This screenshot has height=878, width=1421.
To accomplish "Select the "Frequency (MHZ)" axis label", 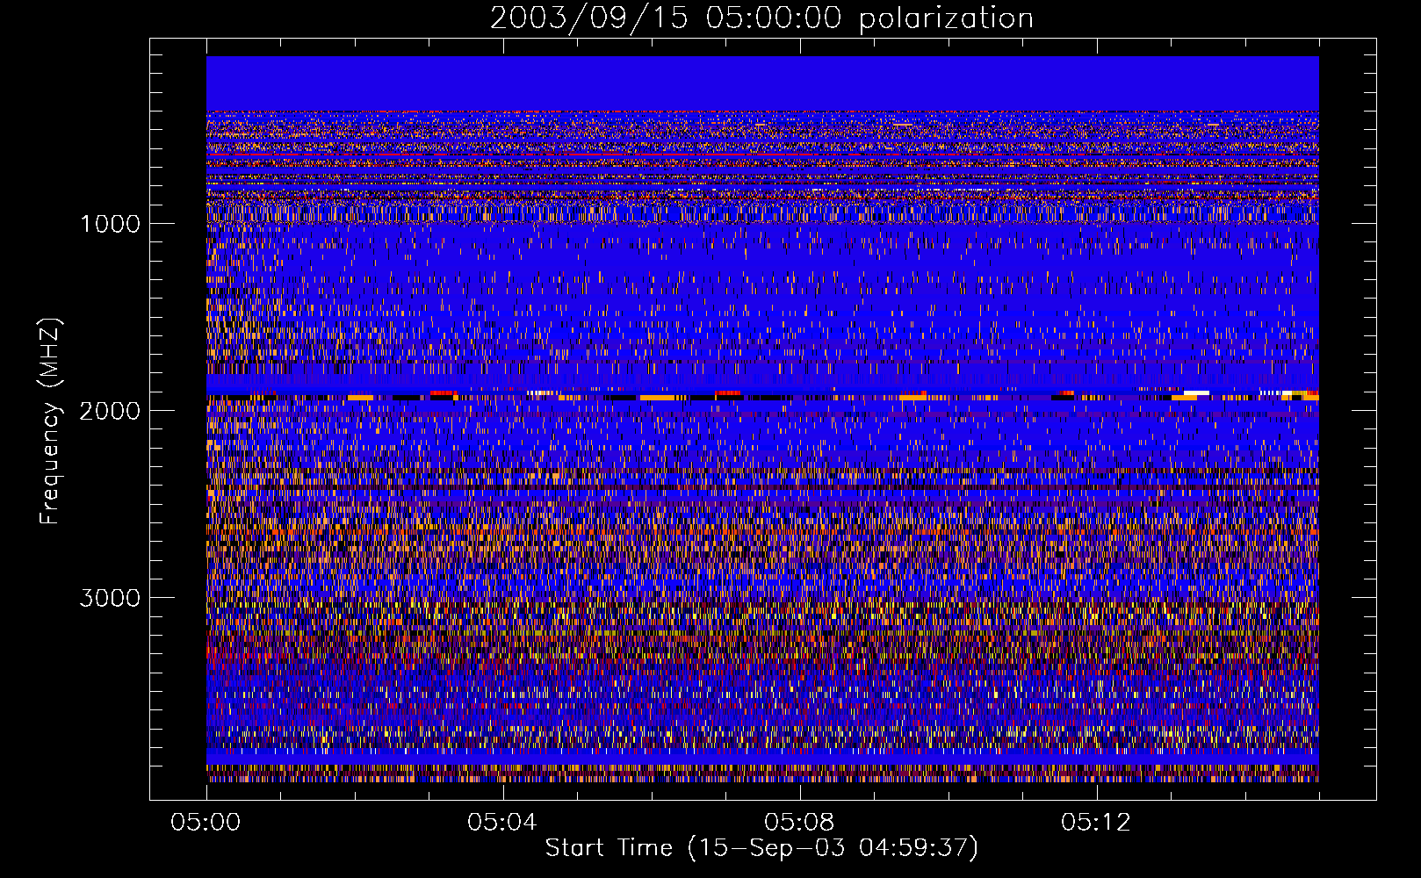I will [x=51, y=421].
